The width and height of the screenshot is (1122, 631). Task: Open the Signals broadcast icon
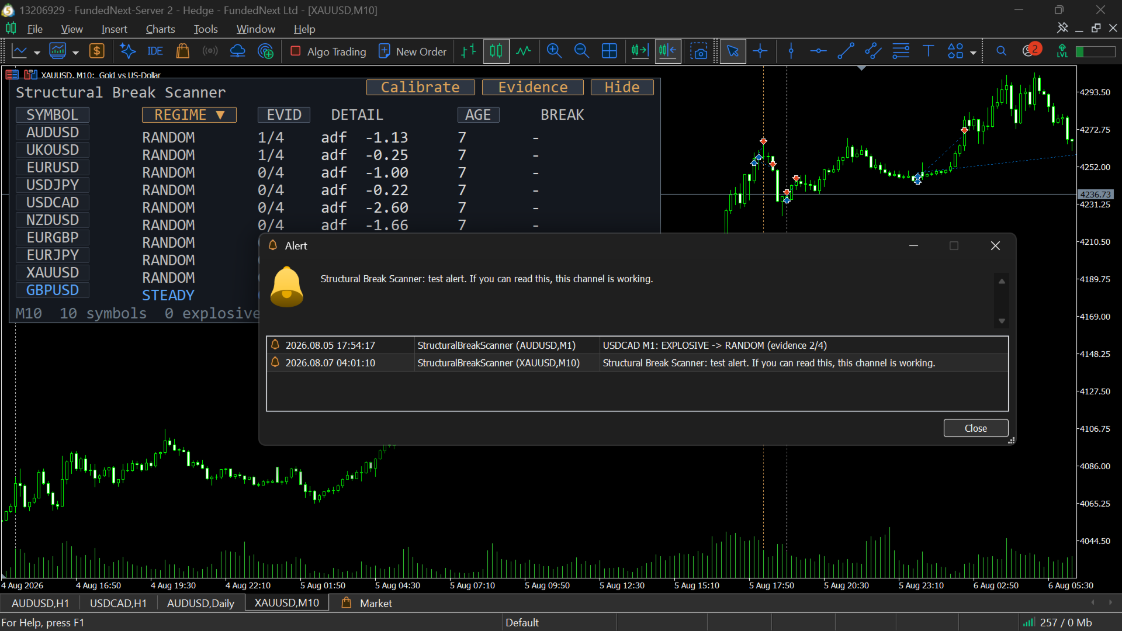(210, 51)
